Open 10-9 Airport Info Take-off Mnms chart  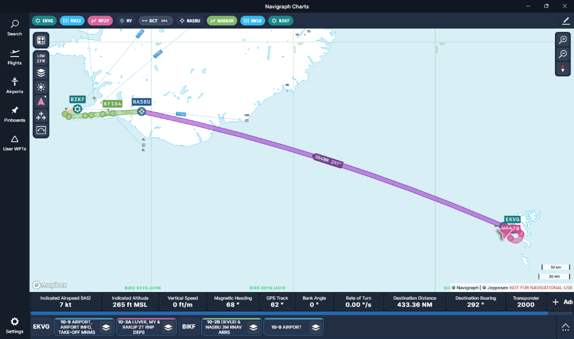(77, 327)
